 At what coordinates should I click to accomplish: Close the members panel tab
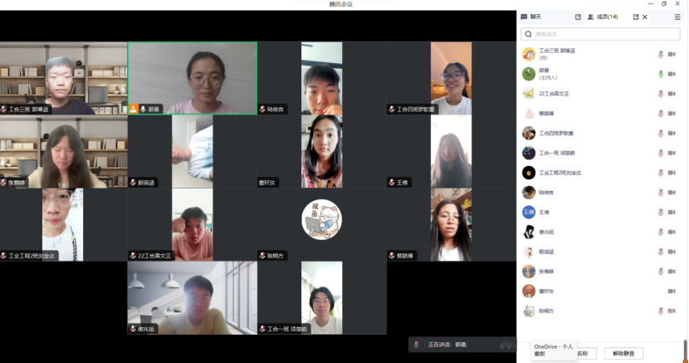pos(647,17)
